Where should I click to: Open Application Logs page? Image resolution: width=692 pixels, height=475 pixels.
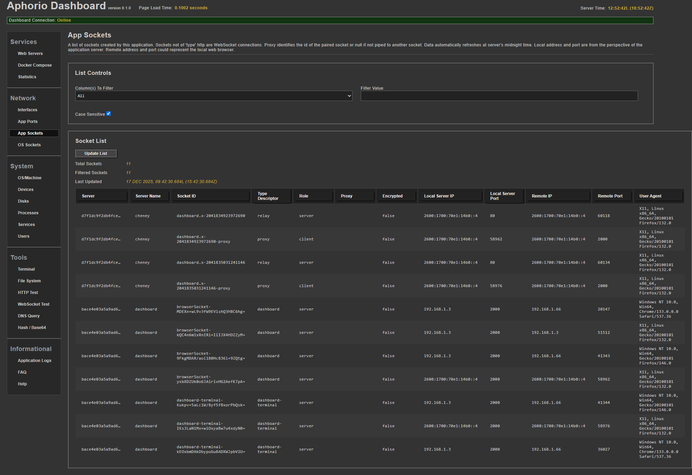pos(34,361)
